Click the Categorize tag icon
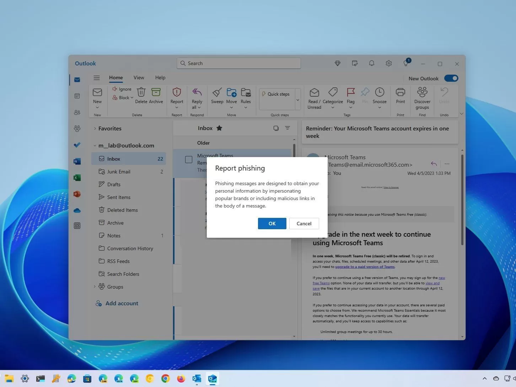 [x=333, y=92]
